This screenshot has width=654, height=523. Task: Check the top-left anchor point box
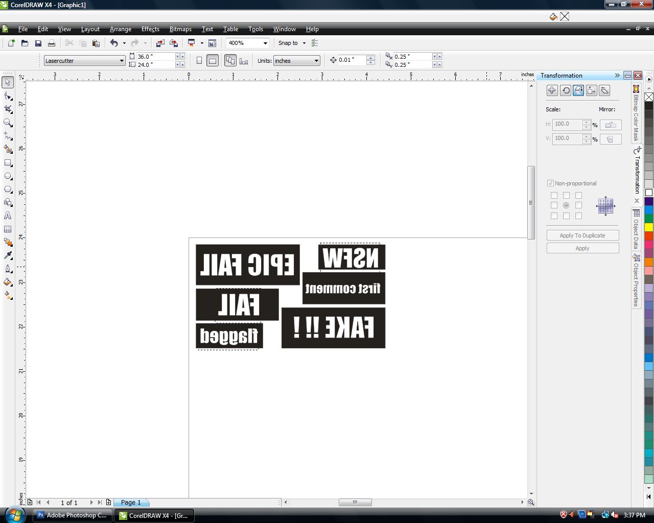pyautogui.click(x=554, y=196)
